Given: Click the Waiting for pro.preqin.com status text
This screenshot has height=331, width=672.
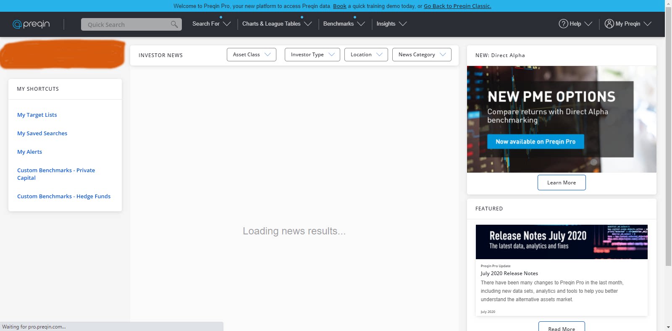Looking at the screenshot, I should point(34,327).
